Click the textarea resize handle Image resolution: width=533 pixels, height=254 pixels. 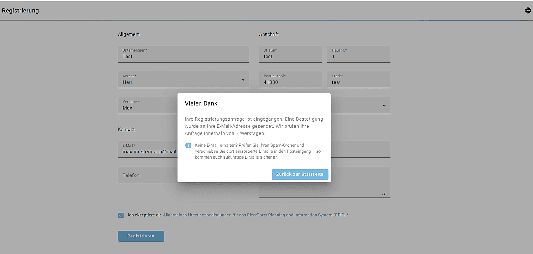pyautogui.click(x=384, y=194)
